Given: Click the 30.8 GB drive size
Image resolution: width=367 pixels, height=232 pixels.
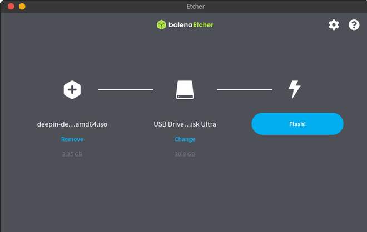Looking at the screenshot, I should click(185, 154).
